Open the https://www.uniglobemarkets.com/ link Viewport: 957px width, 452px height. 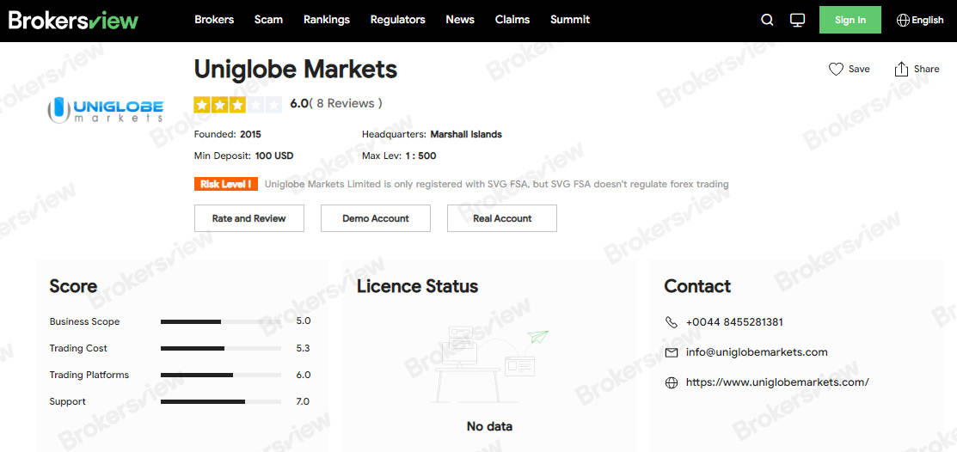(x=777, y=382)
